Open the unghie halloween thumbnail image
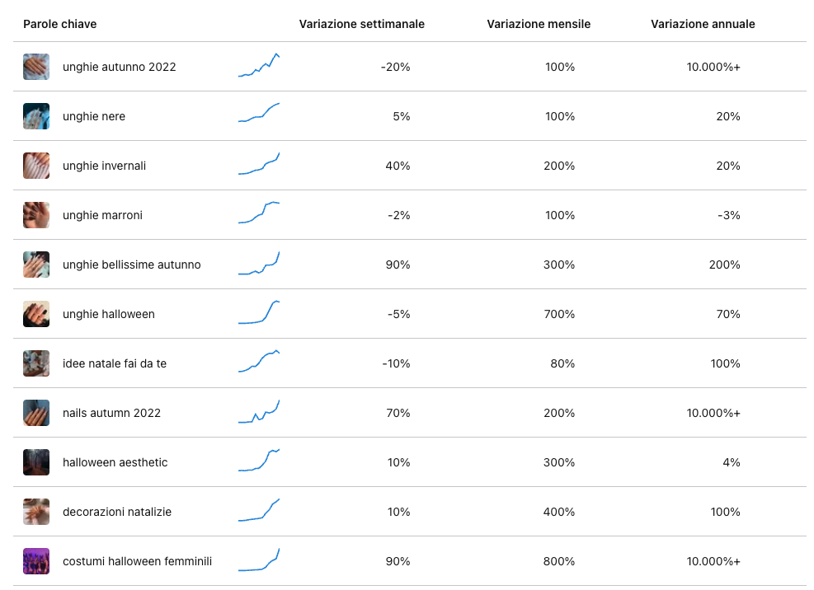The height and width of the screenshot is (590, 814). (36, 314)
